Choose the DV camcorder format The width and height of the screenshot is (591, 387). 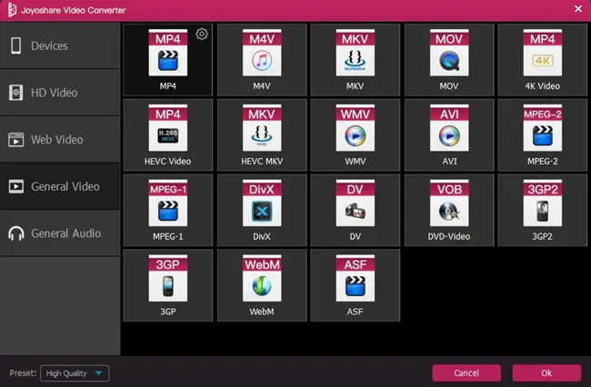[x=355, y=210]
